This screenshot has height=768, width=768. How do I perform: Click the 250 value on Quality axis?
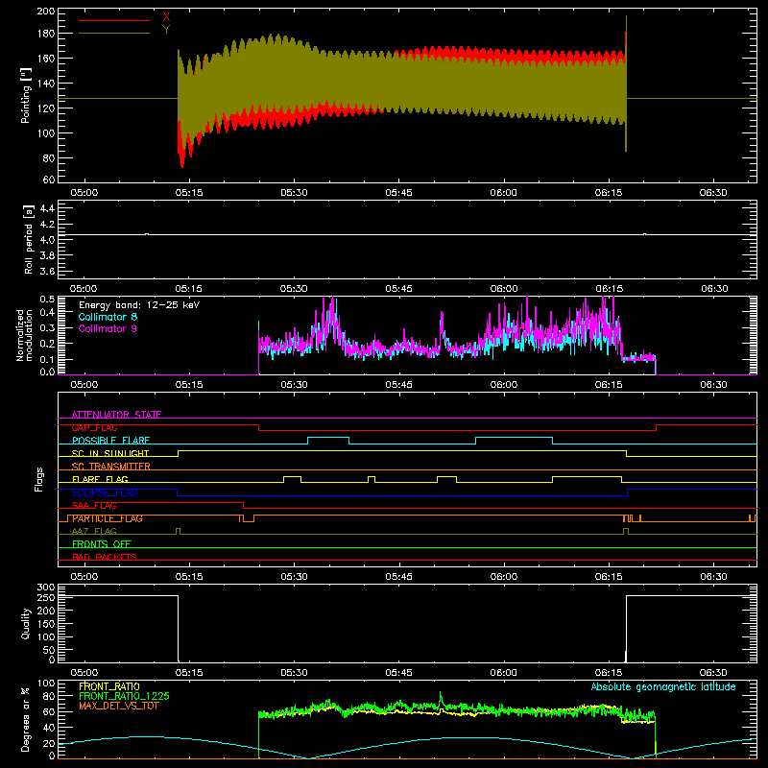point(46,597)
